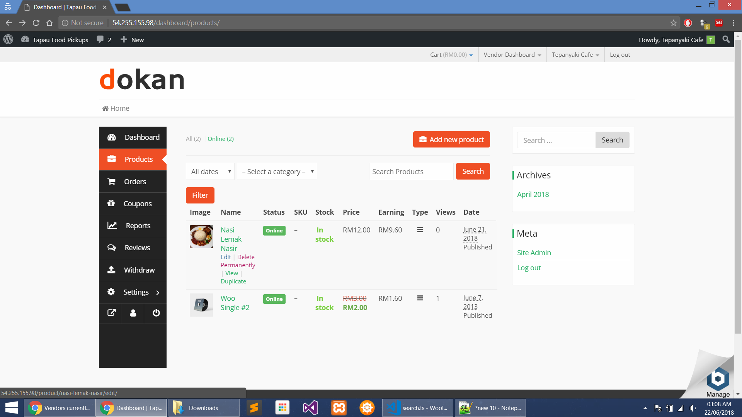Open the New menu in admin bar
The image size is (742, 417).
(x=131, y=39)
